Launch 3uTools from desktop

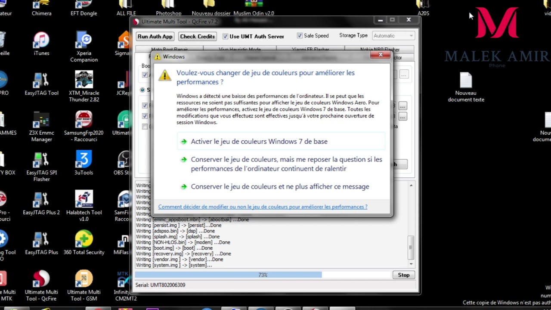(84, 163)
